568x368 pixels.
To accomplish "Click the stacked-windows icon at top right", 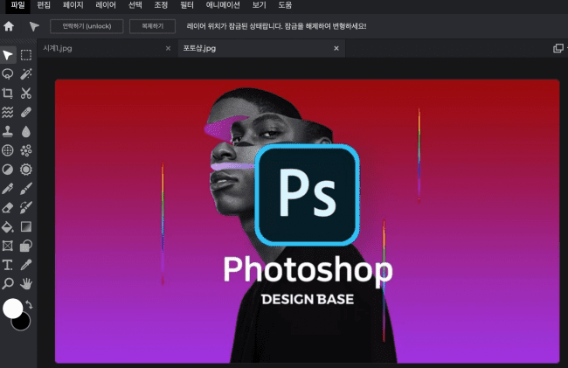I will (x=558, y=48).
